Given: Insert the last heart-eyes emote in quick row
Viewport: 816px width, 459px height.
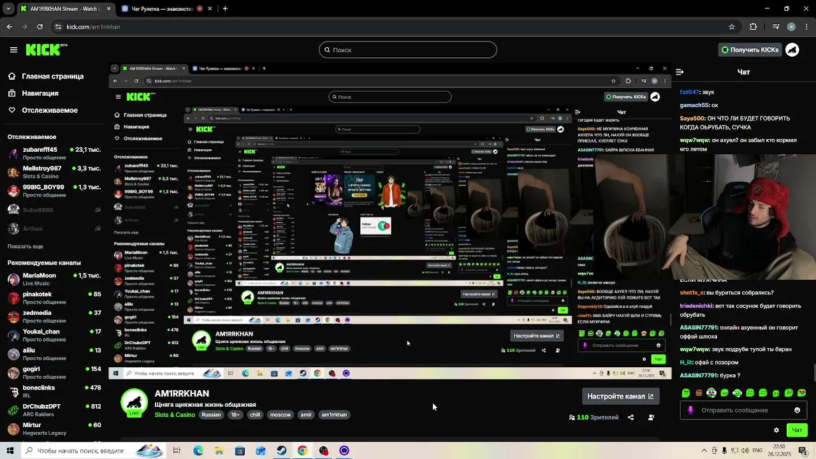Looking at the screenshot, I should [802, 393].
